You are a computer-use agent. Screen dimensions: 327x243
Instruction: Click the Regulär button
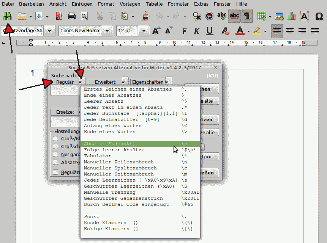(x=65, y=82)
